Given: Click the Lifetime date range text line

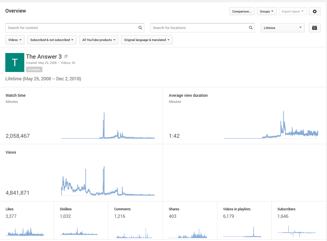Looking at the screenshot, I should (x=43, y=79).
